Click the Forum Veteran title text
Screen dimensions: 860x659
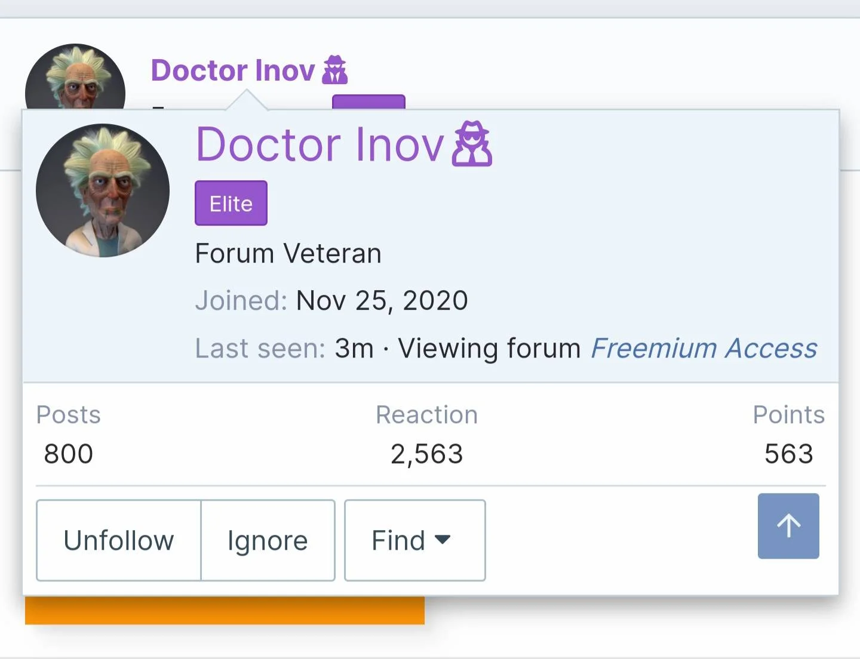pyautogui.click(x=288, y=253)
